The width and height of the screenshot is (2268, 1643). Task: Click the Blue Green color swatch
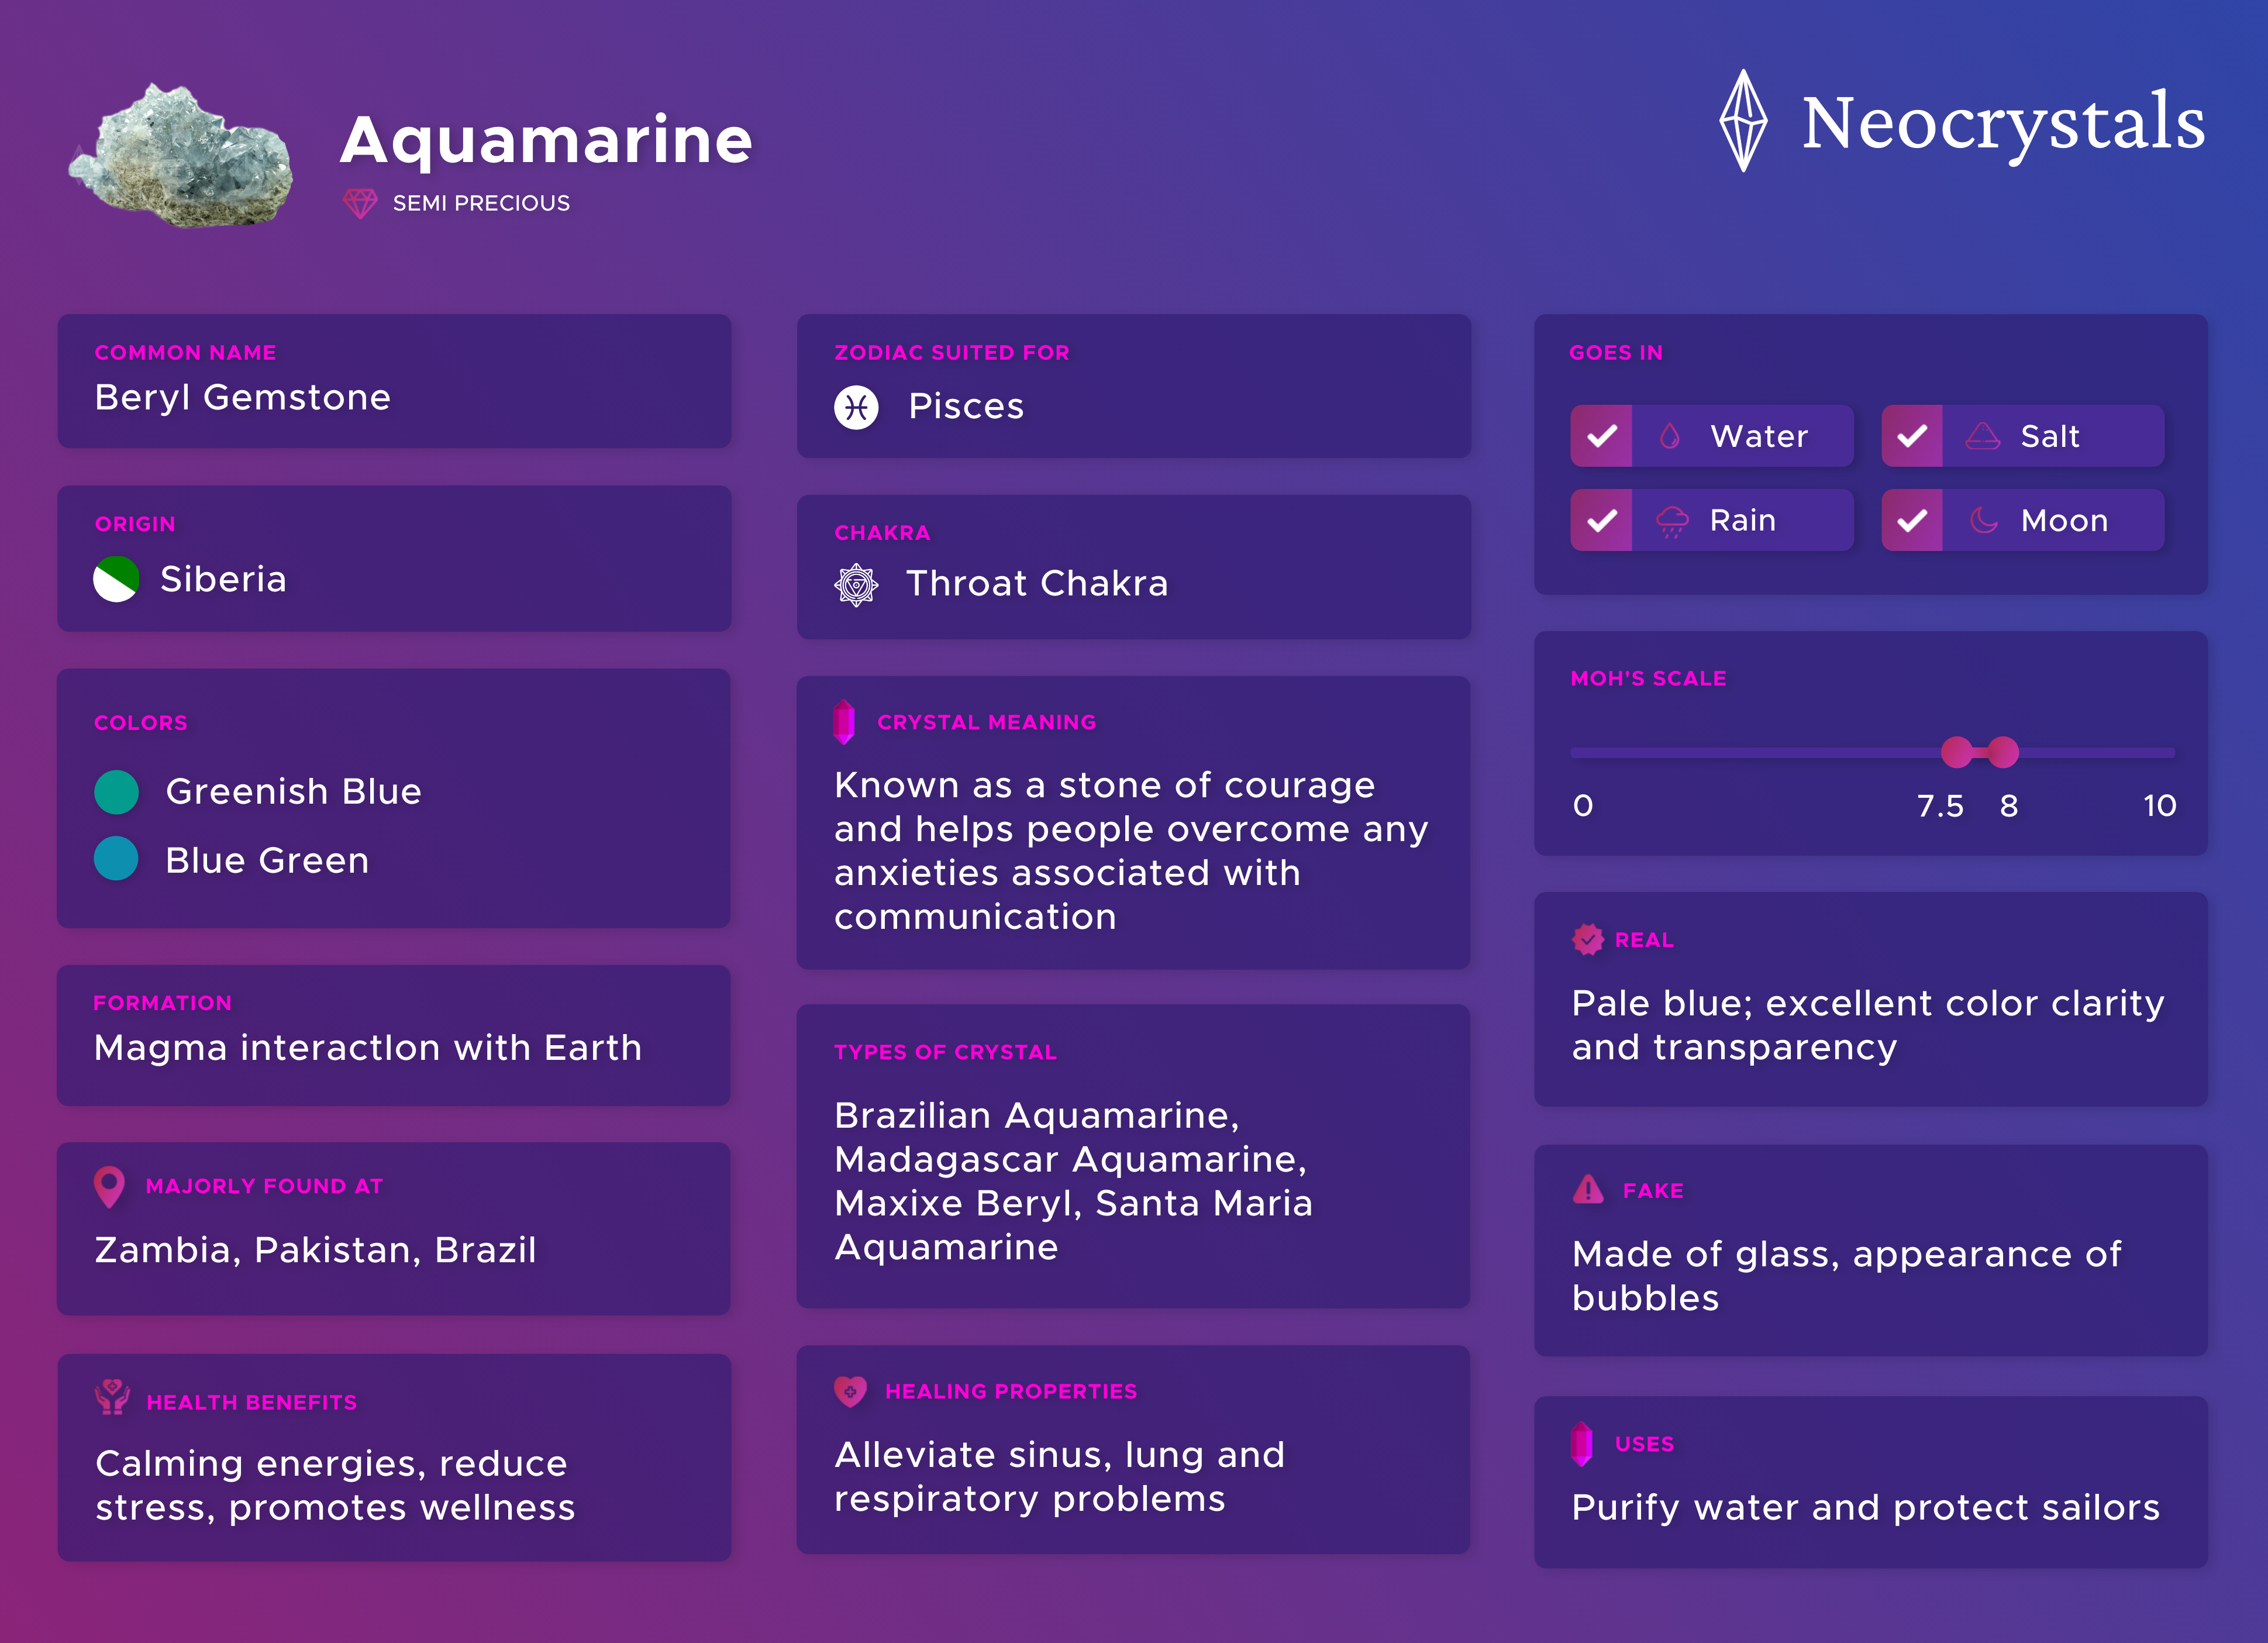(116, 859)
